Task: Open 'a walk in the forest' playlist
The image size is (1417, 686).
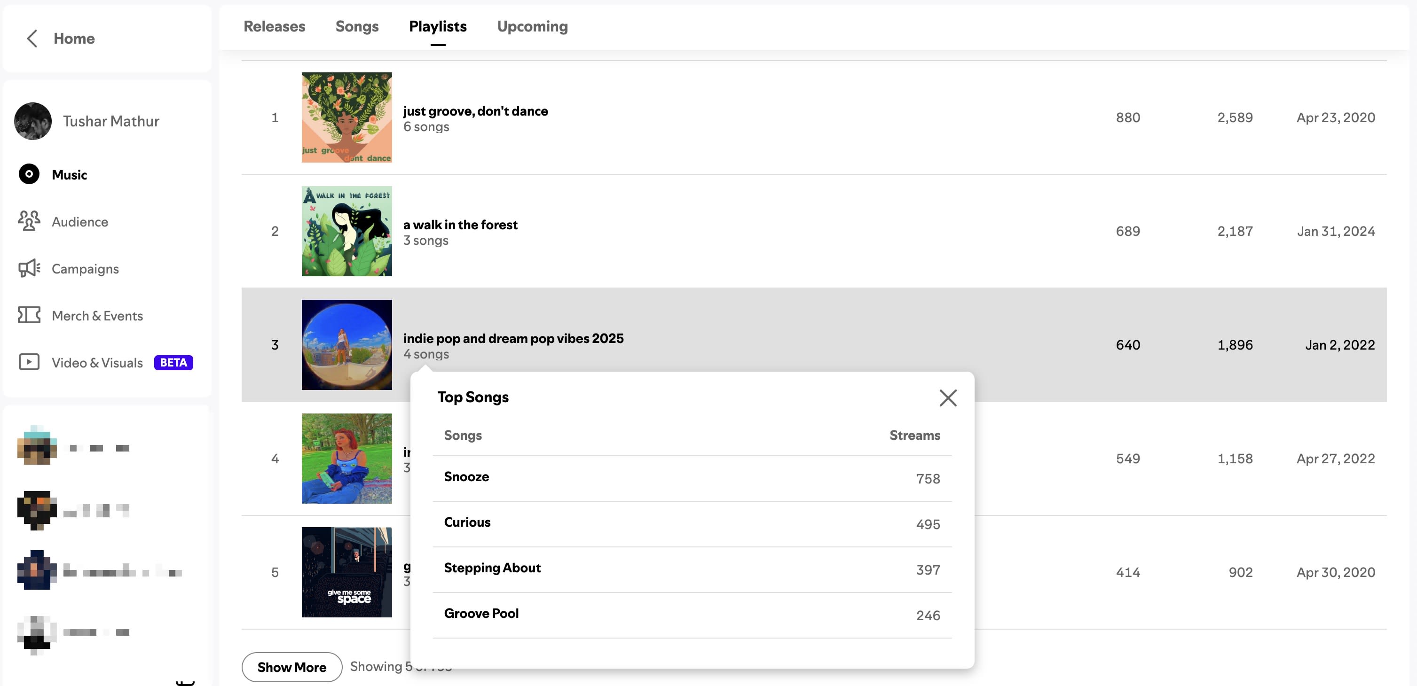Action: click(x=460, y=225)
